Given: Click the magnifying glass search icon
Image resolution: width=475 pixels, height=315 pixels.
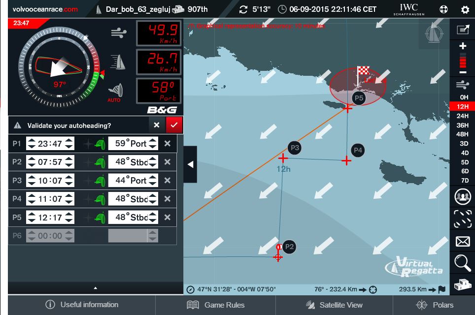Looking at the screenshot, I should (462, 263).
